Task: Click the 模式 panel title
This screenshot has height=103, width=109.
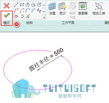Action: point(7,23)
